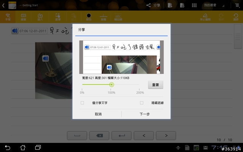Open the grid page overview icon
The width and height of the screenshot is (243, 152).
pos(194,5)
